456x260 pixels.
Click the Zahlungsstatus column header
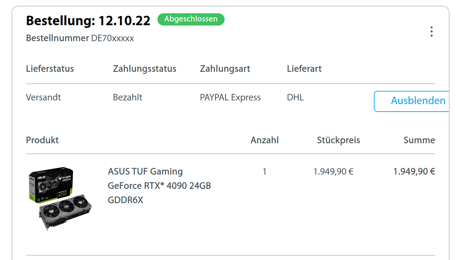[145, 69]
